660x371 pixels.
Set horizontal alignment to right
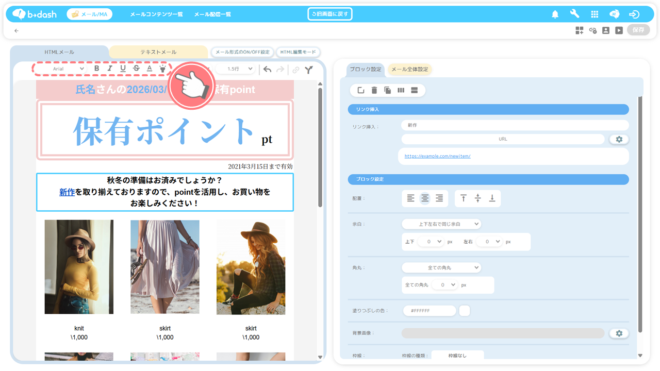[439, 198]
